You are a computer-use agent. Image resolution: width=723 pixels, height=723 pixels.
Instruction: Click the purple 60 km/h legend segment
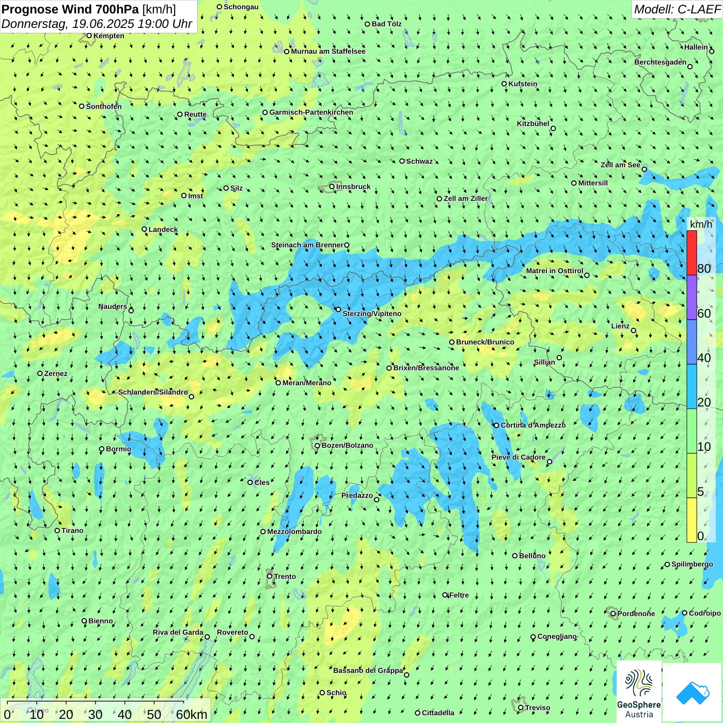pyautogui.click(x=691, y=297)
